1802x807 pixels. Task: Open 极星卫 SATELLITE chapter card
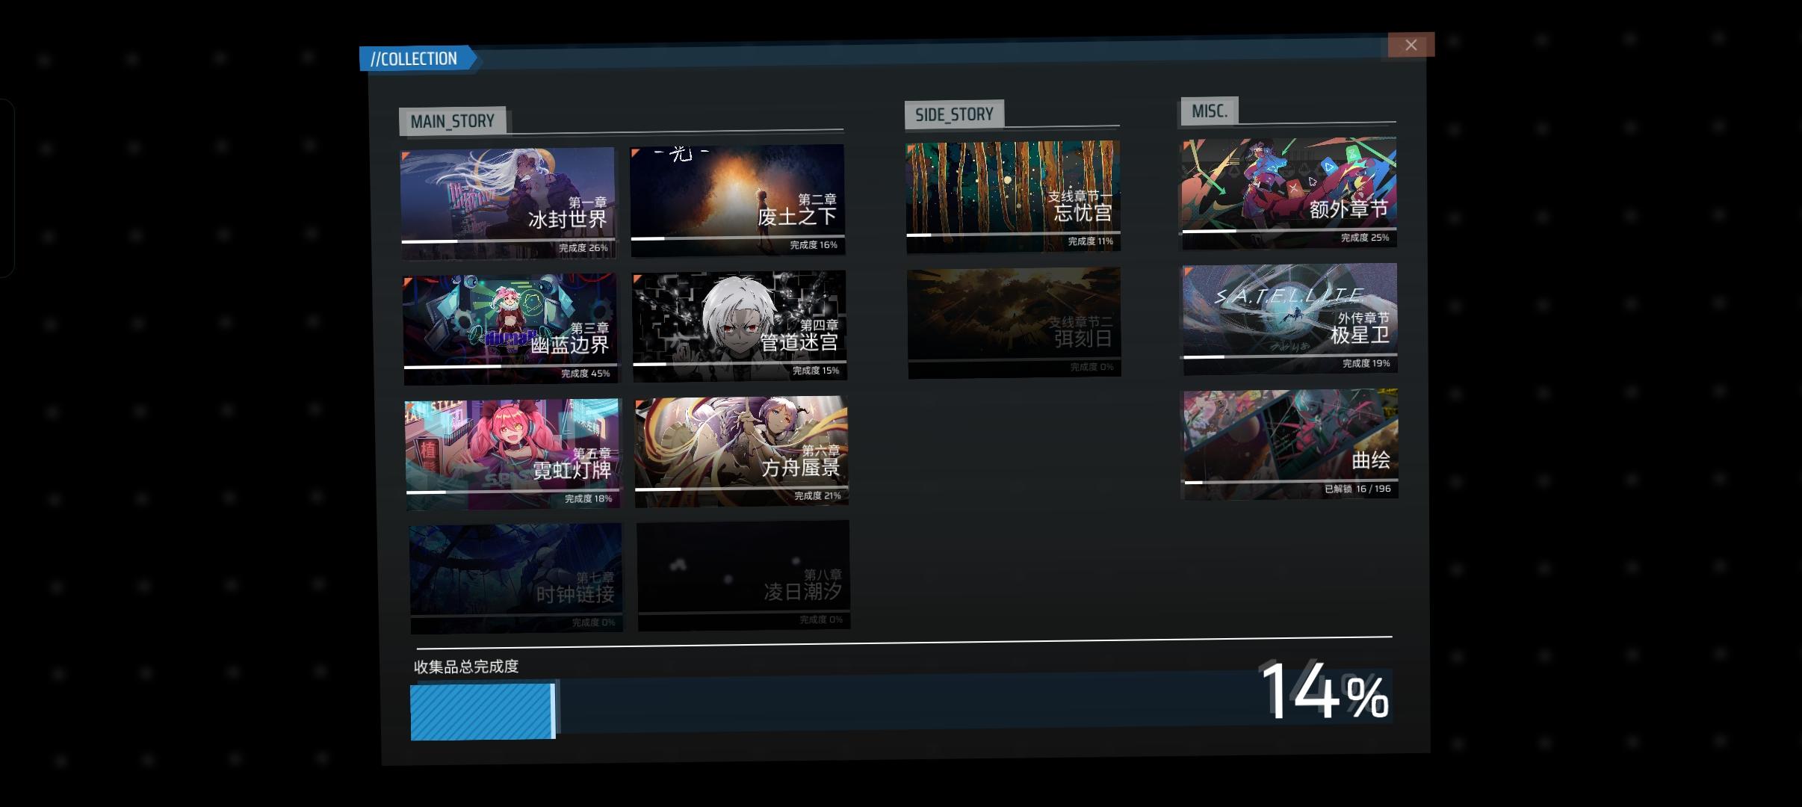tap(1289, 318)
